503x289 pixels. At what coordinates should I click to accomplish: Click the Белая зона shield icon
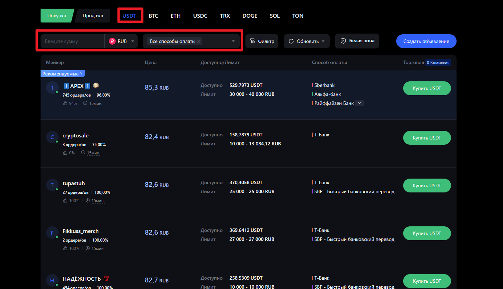[x=343, y=41]
